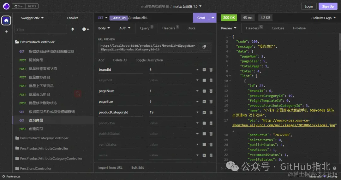Open the response Headers tab

254,28
